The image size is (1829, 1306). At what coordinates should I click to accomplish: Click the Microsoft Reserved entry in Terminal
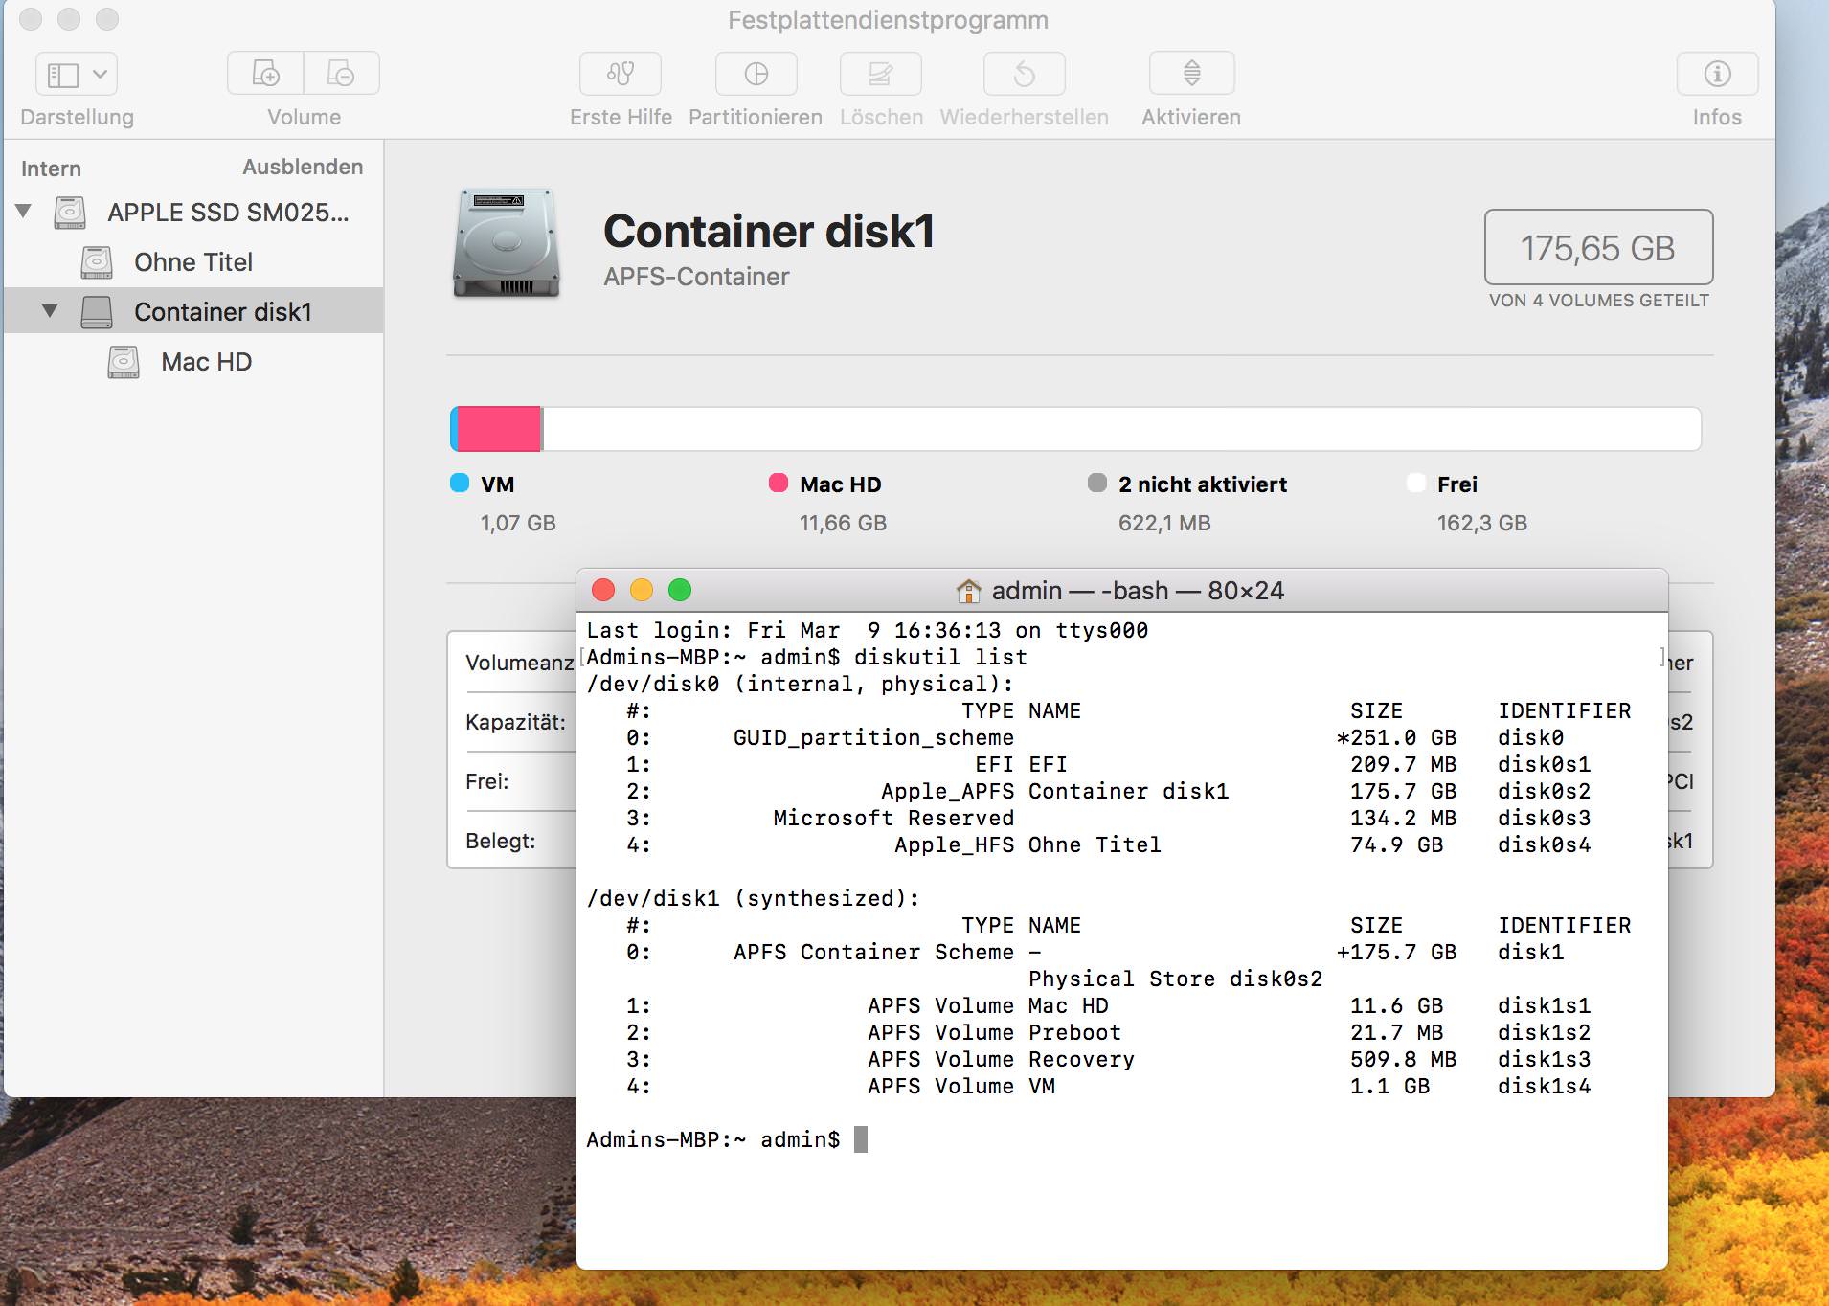pyautogui.click(x=893, y=818)
